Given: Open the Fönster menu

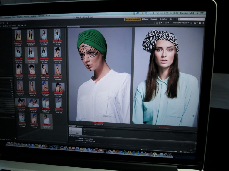Looking at the screenshot, I should (x=41, y=16).
